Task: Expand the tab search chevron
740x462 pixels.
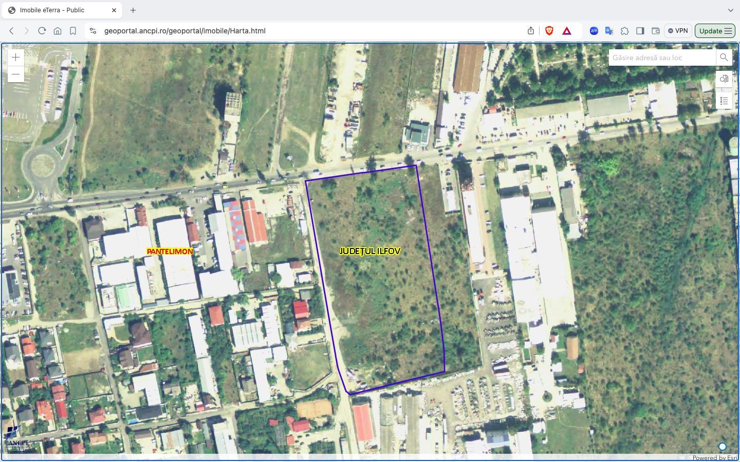Action: click(731, 10)
